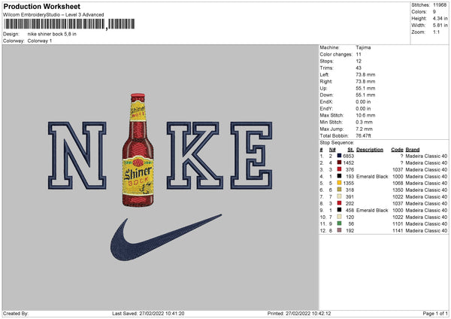
Task: Select the Trims value 43
Action: 359,68
